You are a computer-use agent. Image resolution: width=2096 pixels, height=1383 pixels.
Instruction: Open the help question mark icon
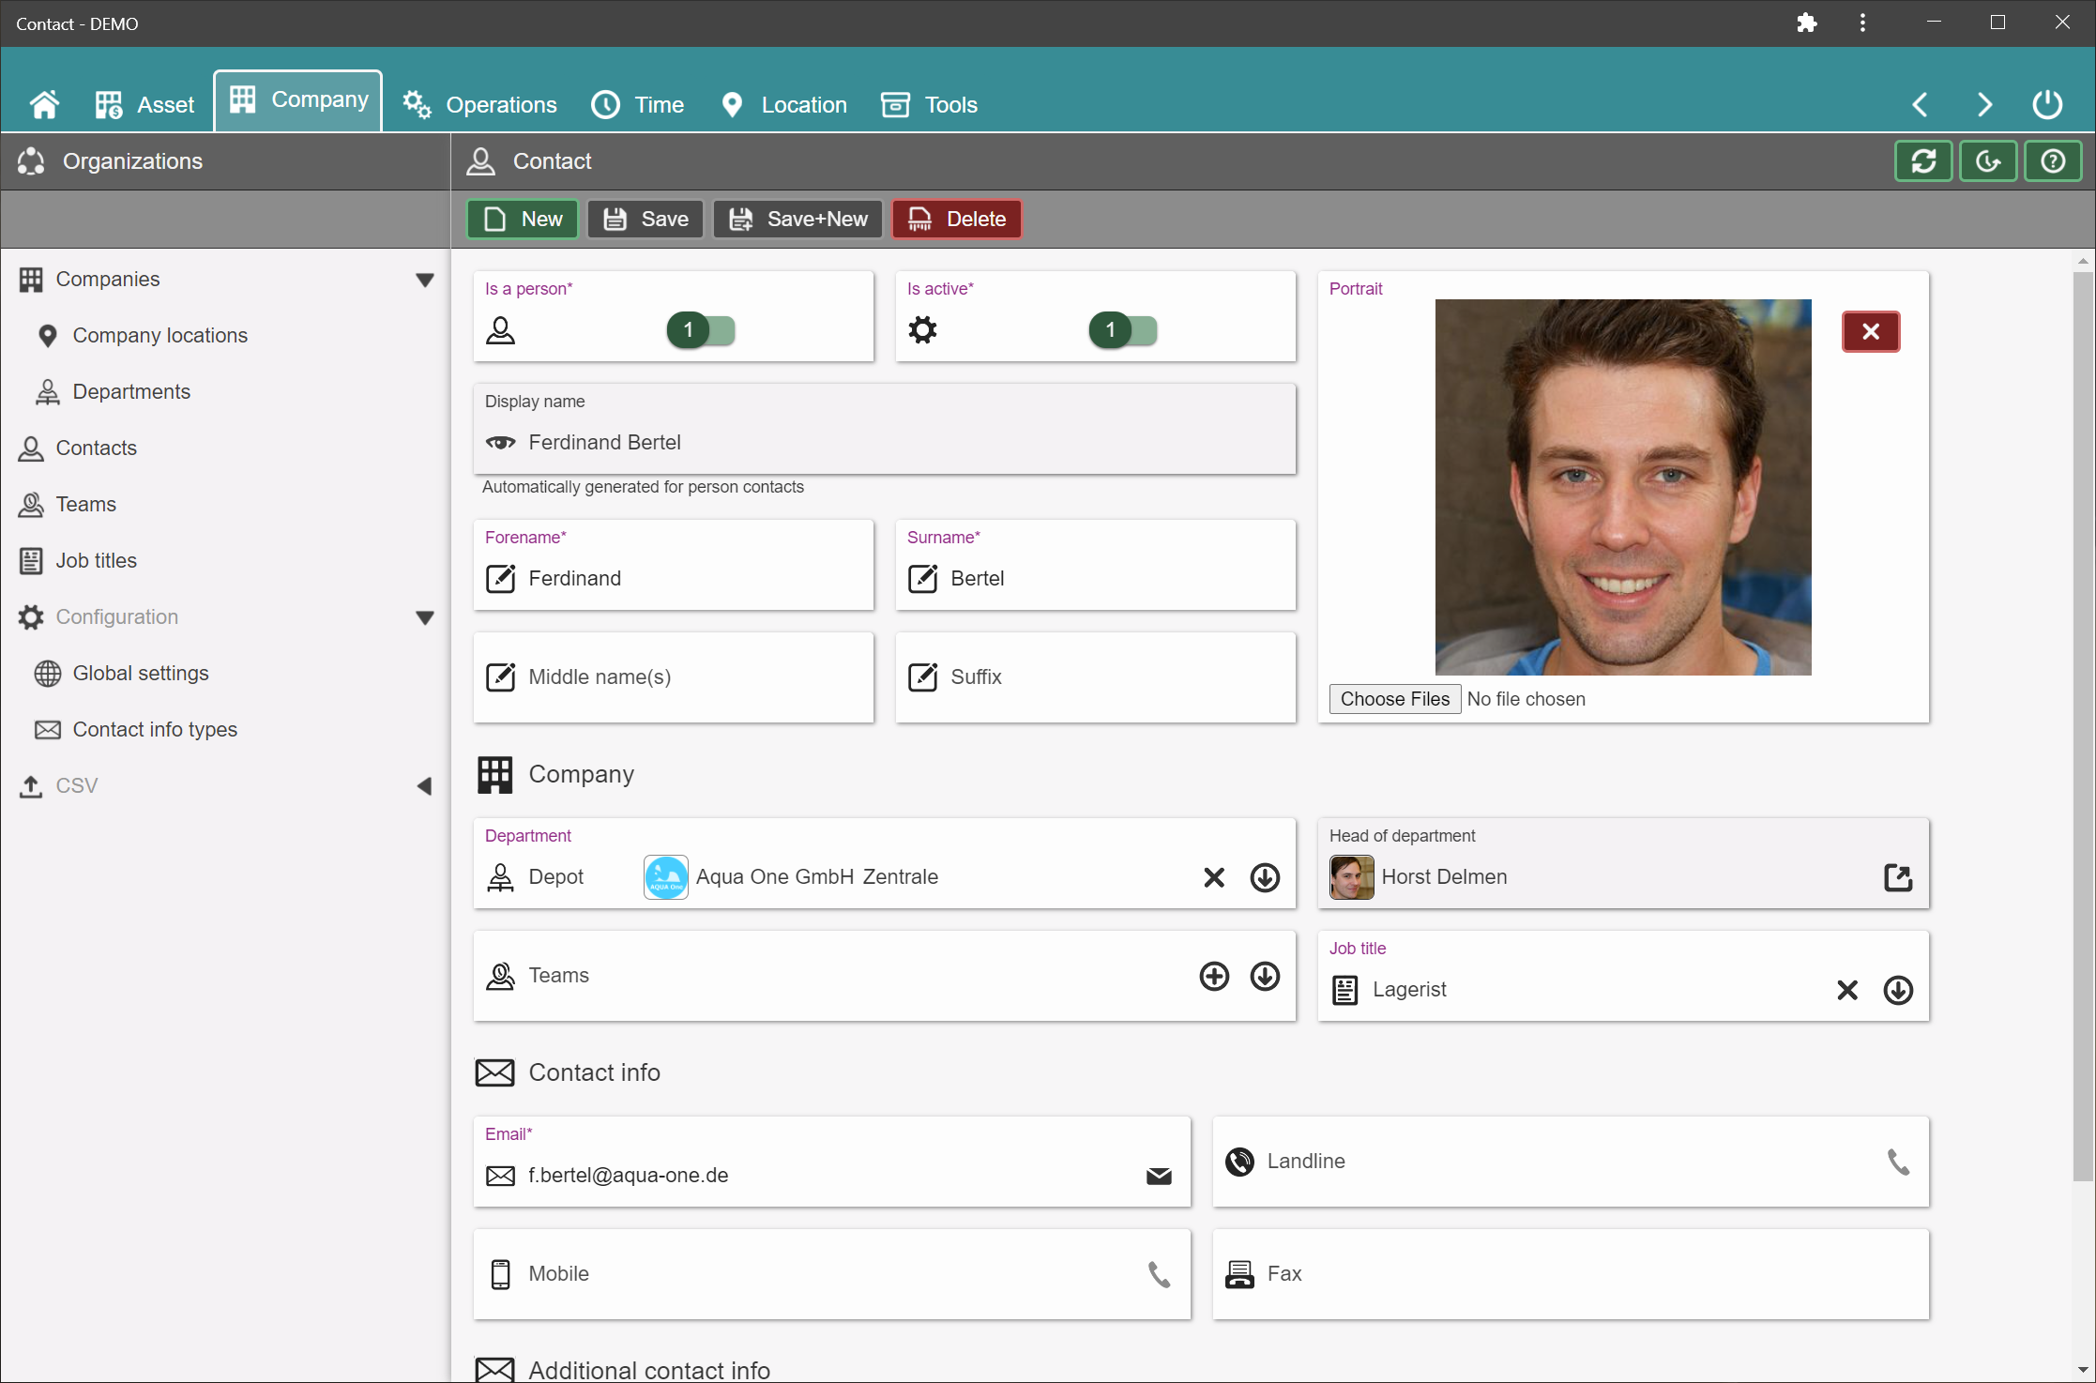pyautogui.click(x=2053, y=161)
